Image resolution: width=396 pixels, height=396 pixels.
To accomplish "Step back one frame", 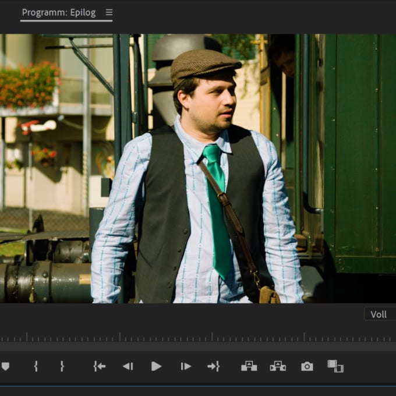I will coord(128,366).
